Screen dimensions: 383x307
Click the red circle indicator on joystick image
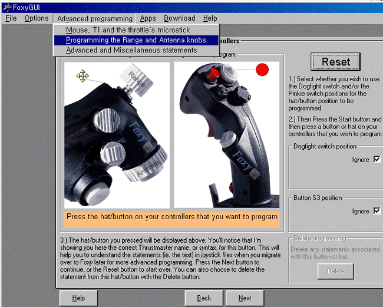click(x=262, y=70)
